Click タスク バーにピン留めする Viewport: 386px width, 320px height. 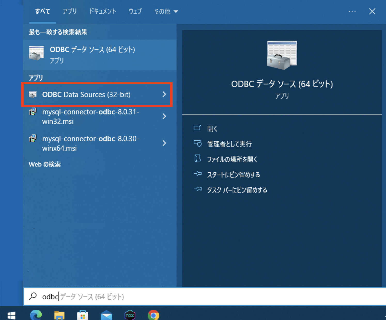pyautogui.click(x=237, y=190)
